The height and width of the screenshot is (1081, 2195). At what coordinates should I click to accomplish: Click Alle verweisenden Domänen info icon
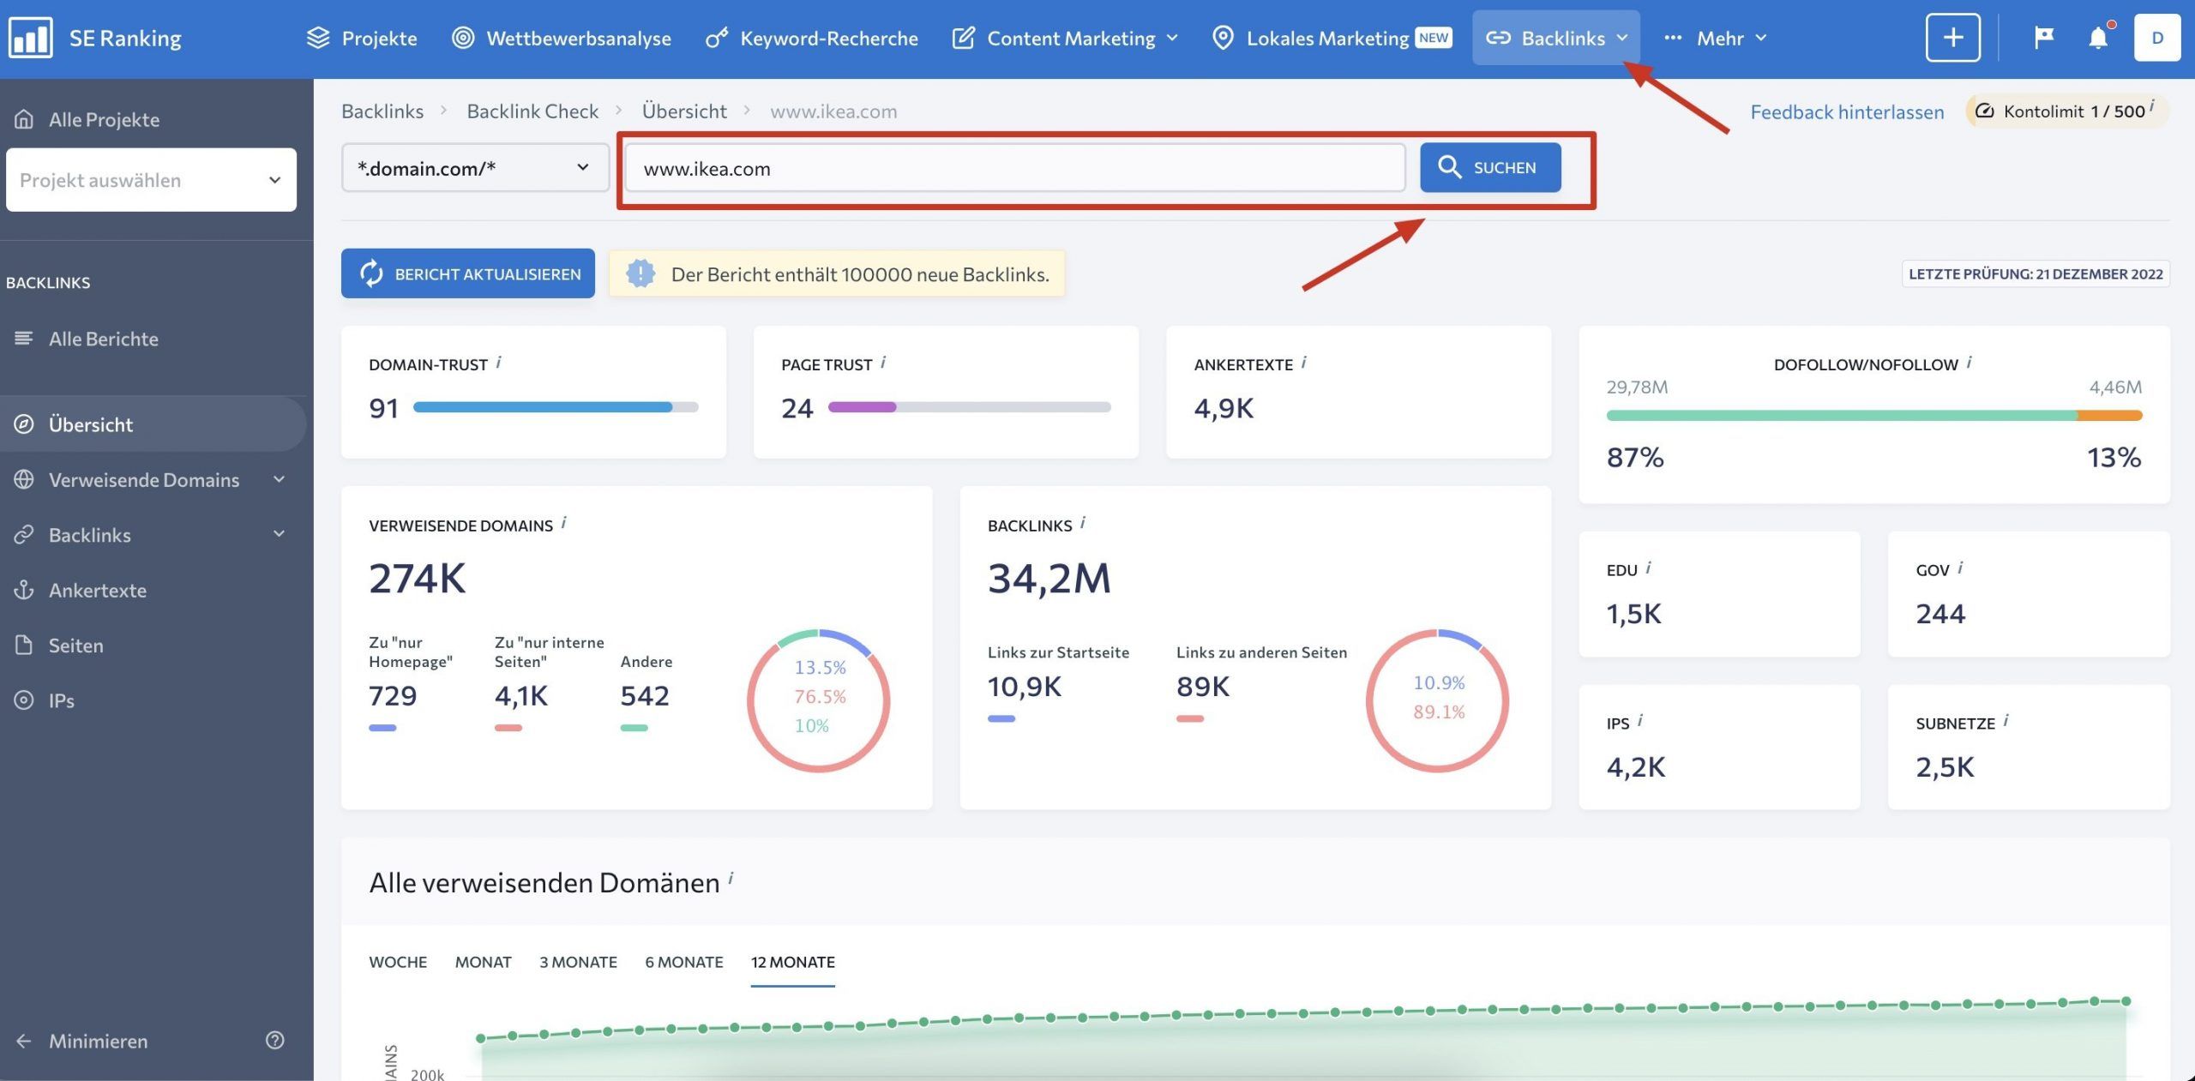731,878
